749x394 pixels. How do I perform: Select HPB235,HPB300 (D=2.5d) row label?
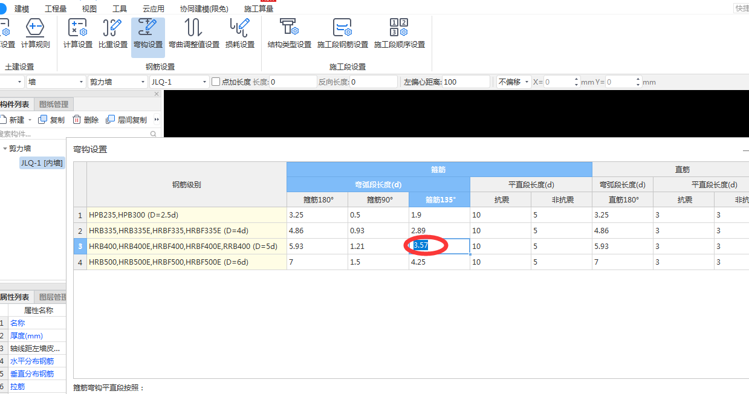pos(187,215)
